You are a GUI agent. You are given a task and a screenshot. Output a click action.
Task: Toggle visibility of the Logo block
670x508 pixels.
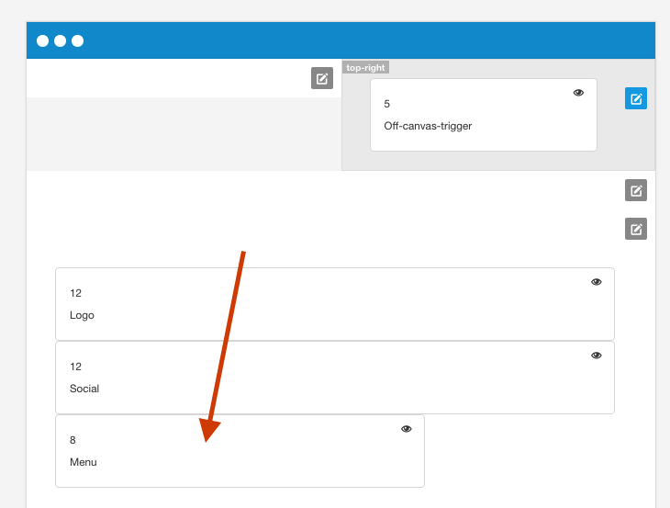596,281
